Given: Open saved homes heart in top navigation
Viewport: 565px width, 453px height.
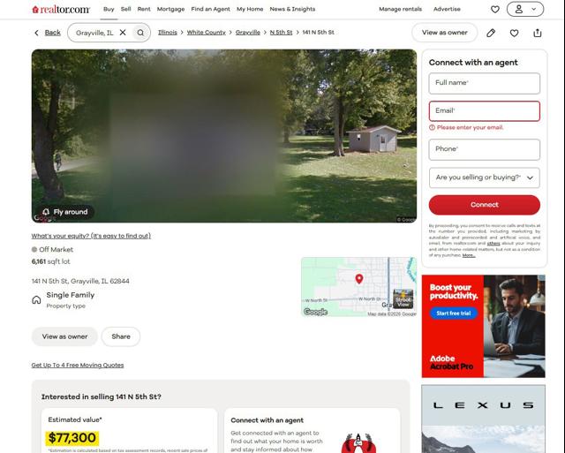Looking at the screenshot, I should tap(495, 10).
